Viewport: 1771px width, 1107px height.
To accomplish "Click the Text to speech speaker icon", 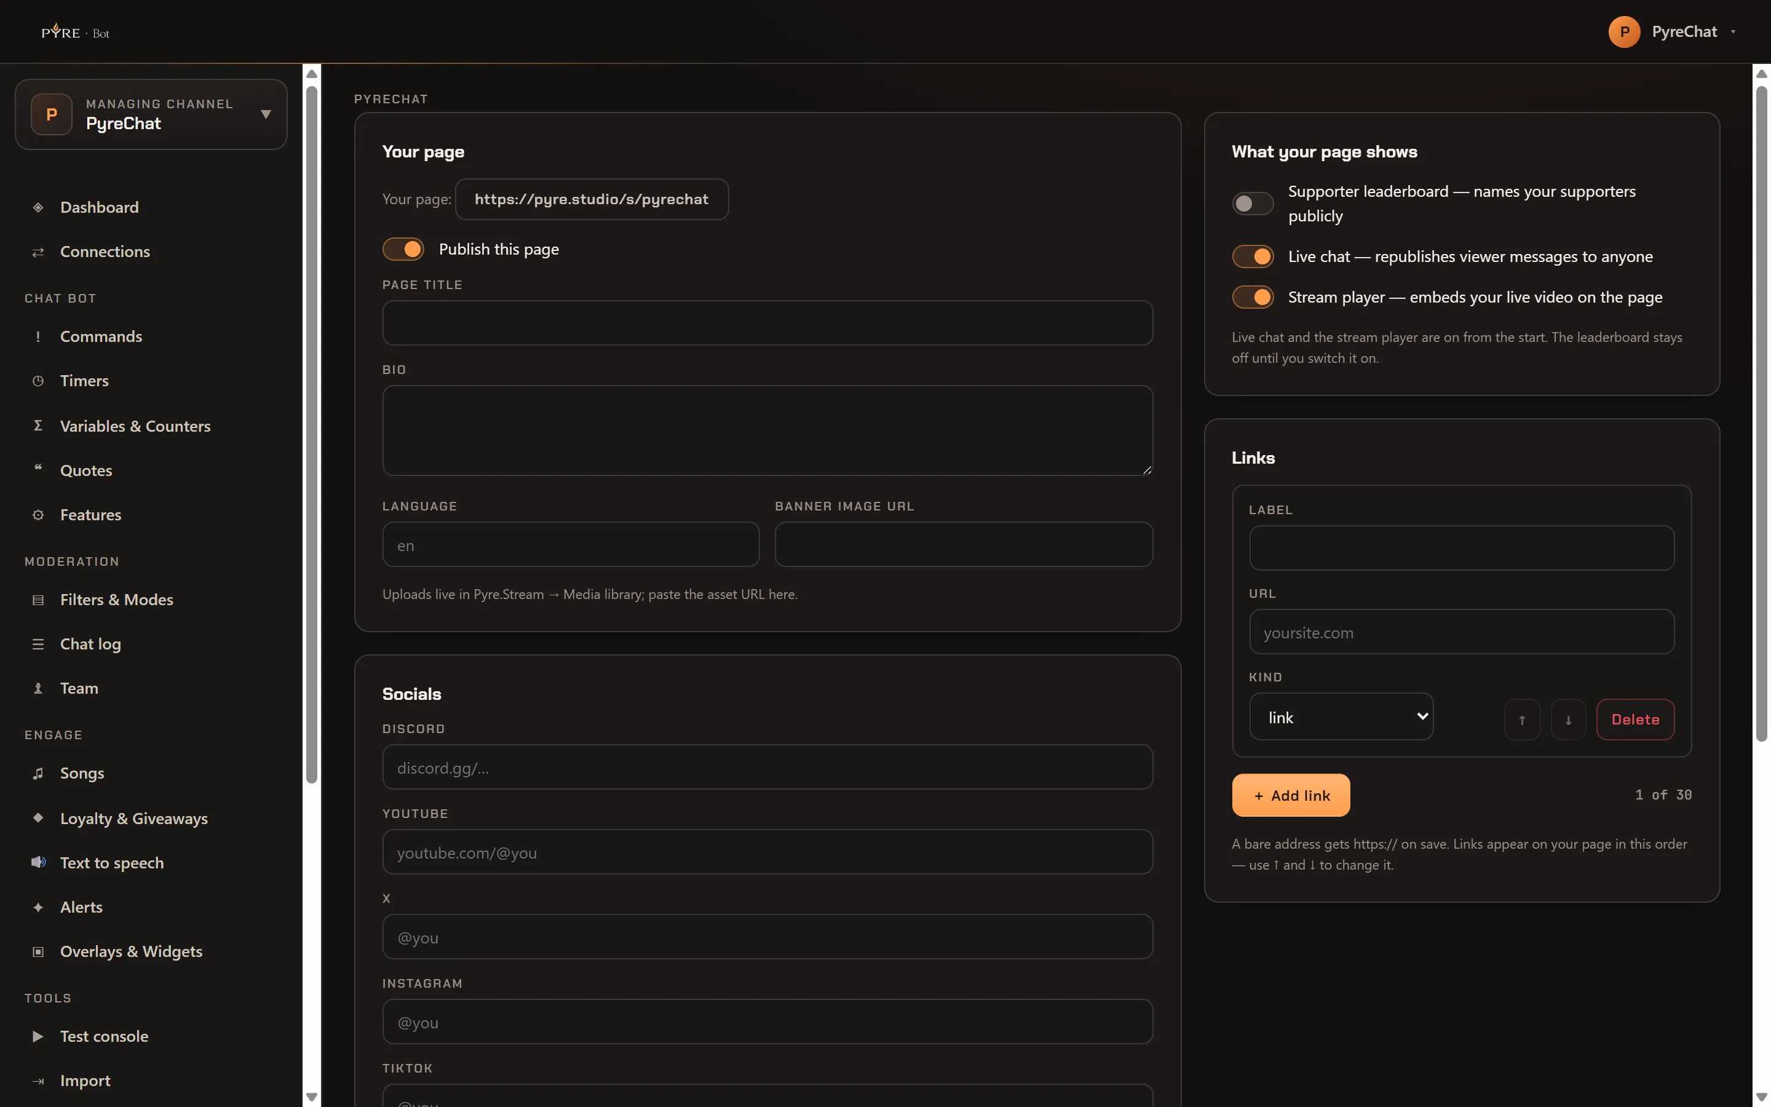I will 38,862.
